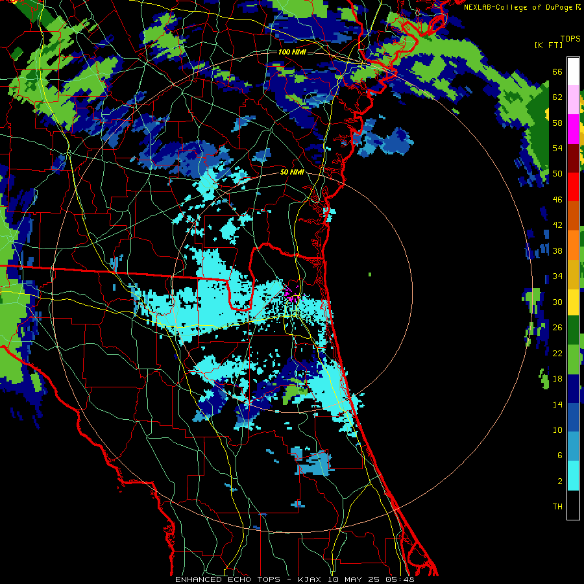Click the '[K FT]' units label
This screenshot has height=584, width=584.
pyautogui.click(x=548, y=45)
